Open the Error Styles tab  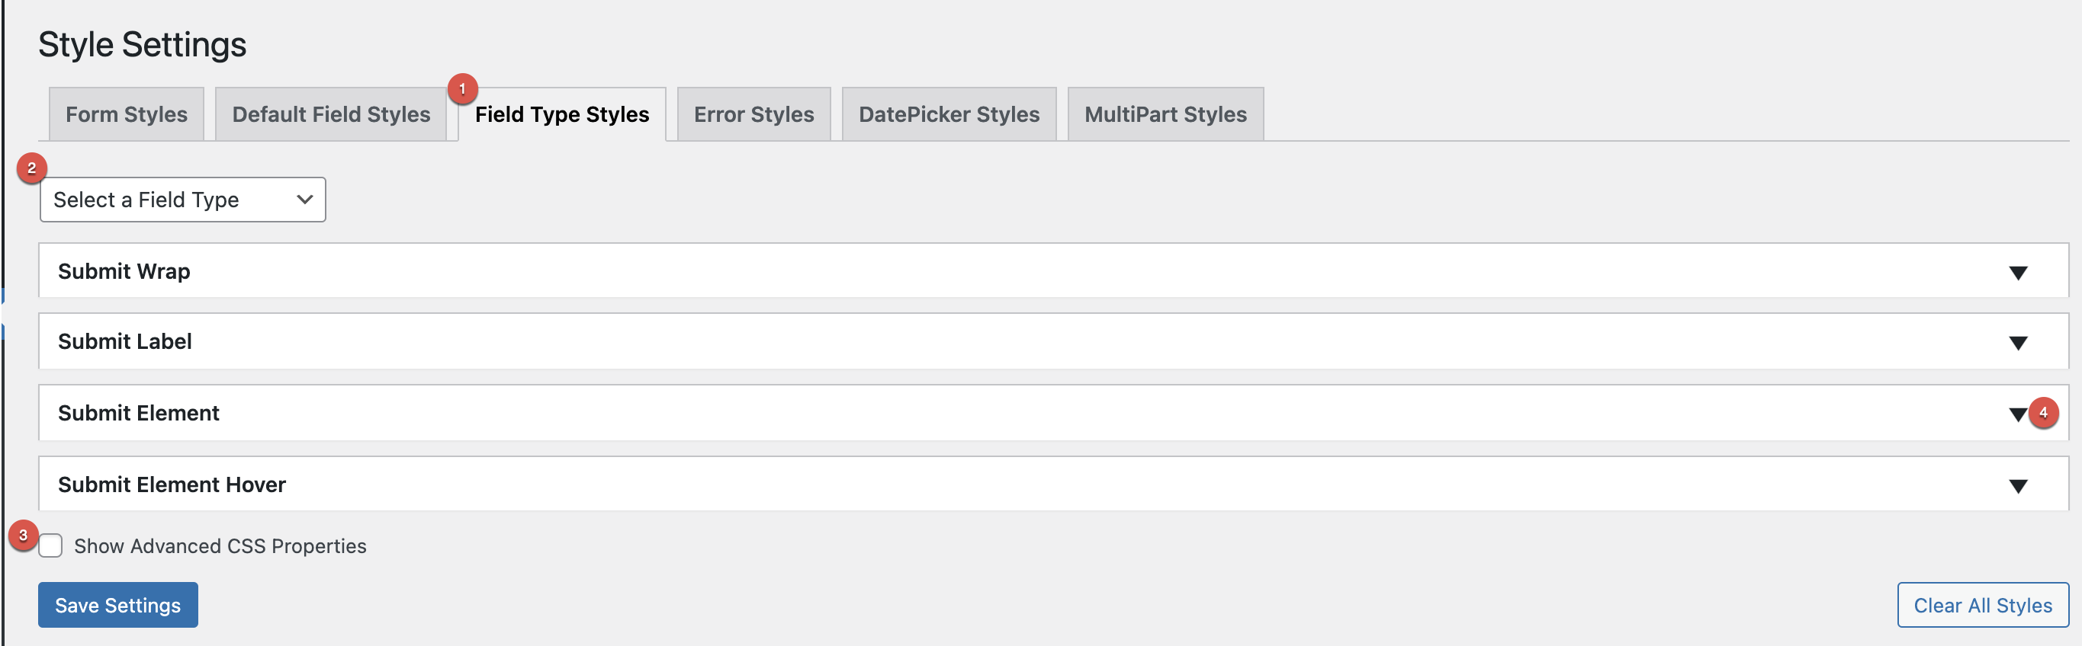(753, 114)
